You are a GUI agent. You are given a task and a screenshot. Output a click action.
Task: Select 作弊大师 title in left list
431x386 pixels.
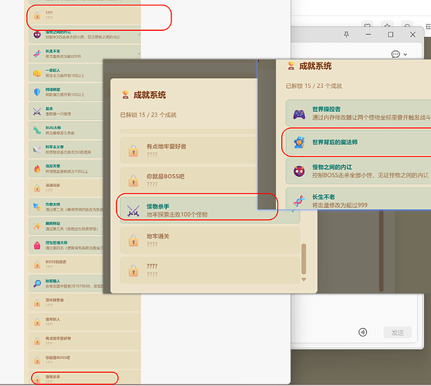coord(53,205)
